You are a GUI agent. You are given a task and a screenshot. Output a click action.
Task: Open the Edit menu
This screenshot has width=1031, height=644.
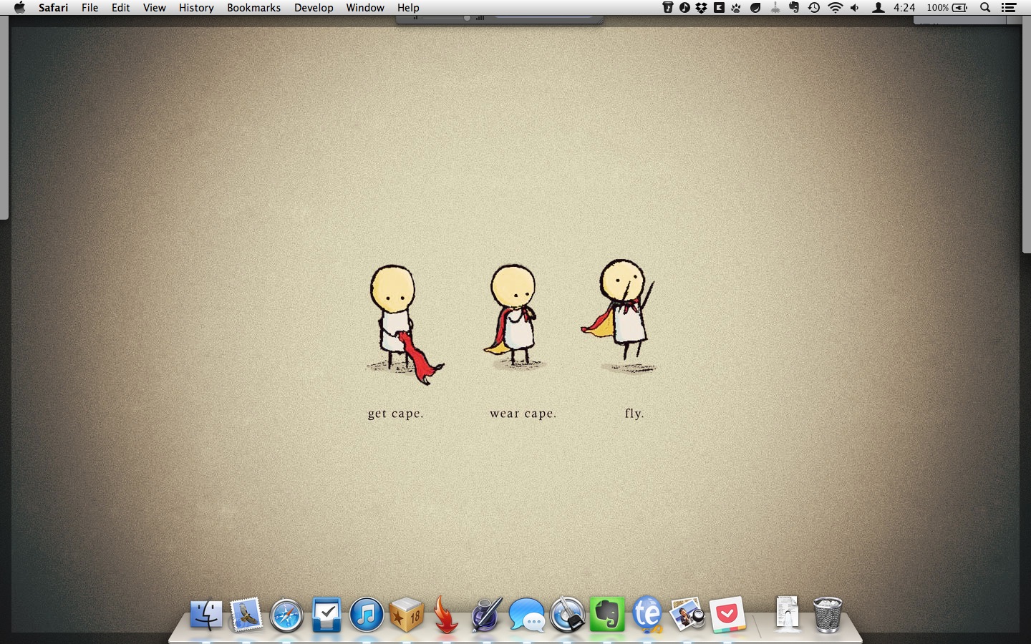[x=121, y=8]
